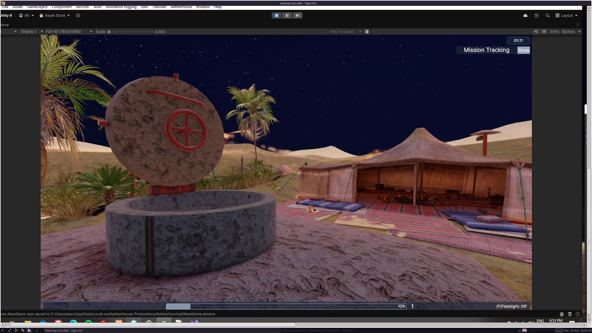Stop play mode with the Play button
The image size is (592, 333).
(276, 15)
